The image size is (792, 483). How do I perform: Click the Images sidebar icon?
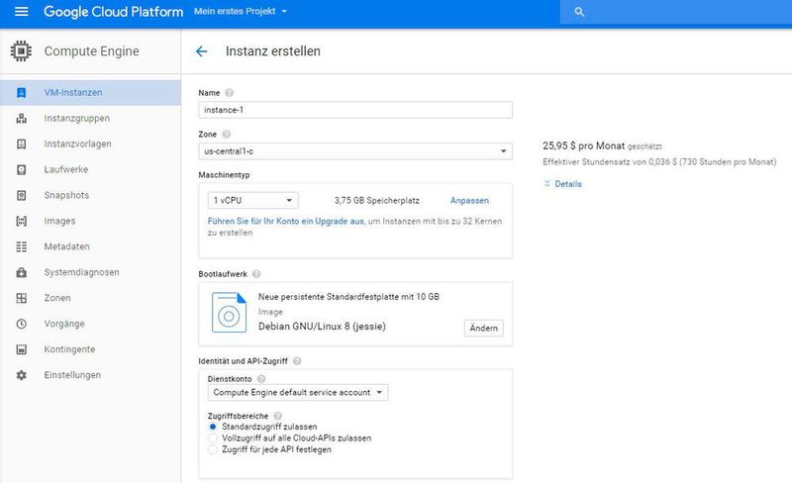21,221
